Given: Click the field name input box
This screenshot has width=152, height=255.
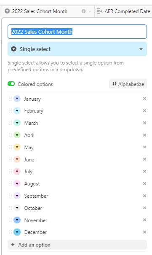Looking at the screenshot, I should click(x=77, y=32).
